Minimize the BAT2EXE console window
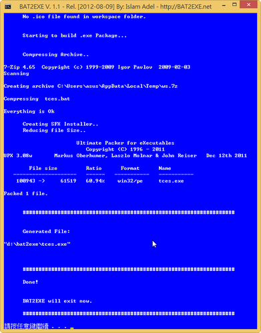 tap(224, 5)
